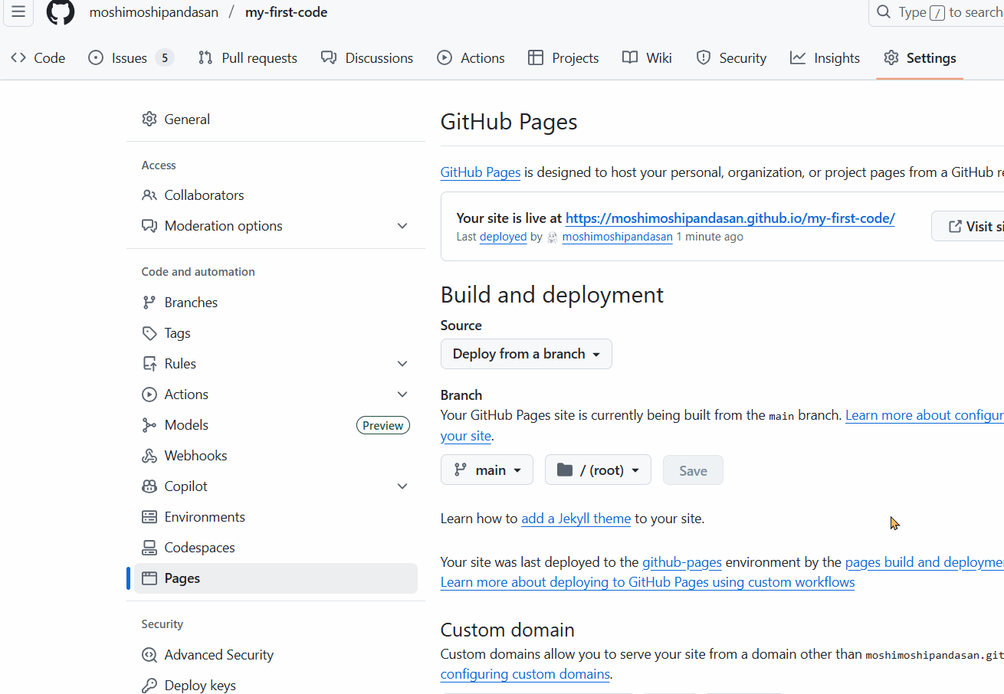
Task: Open the hamburger navigation menu
Action: pos(18,12)
